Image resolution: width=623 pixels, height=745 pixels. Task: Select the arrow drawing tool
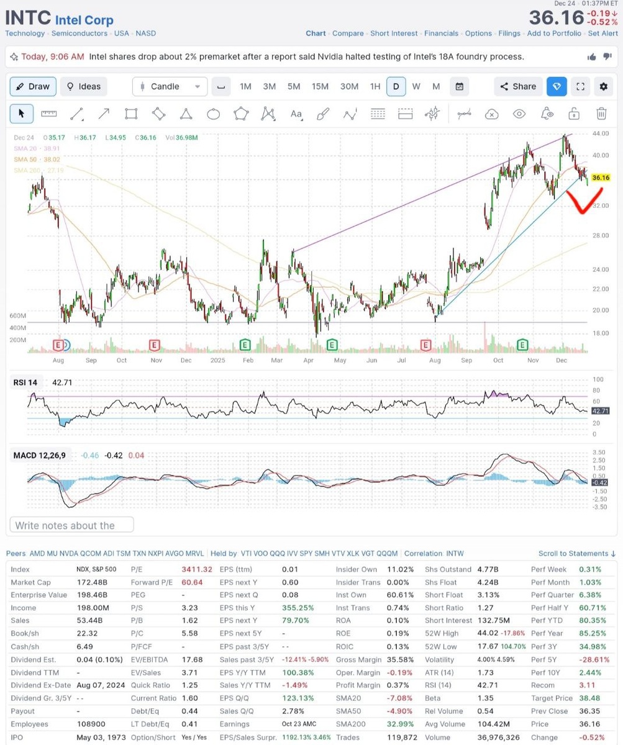click(x=104, y=114)
